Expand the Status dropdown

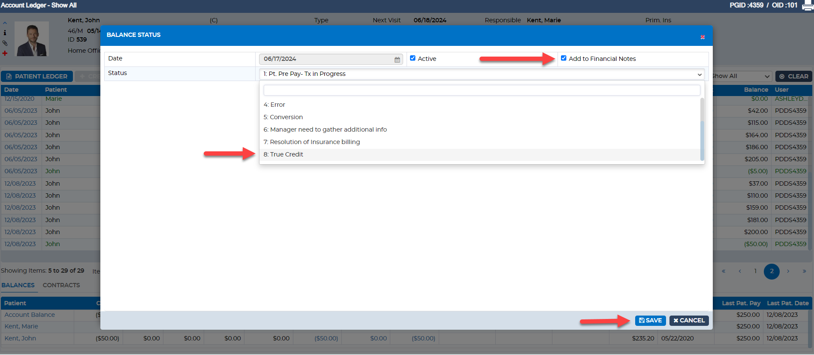click(x=482, y=74)
